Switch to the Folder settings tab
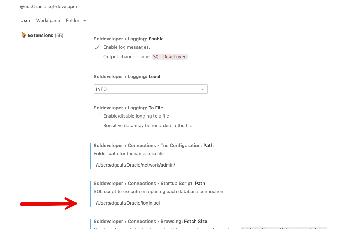This screenshot has height=229, width=346. point(73,20)
